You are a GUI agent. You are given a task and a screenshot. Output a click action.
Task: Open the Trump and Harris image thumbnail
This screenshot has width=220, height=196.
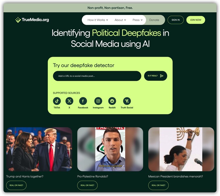pyautogui.click(x=39, y=149)
